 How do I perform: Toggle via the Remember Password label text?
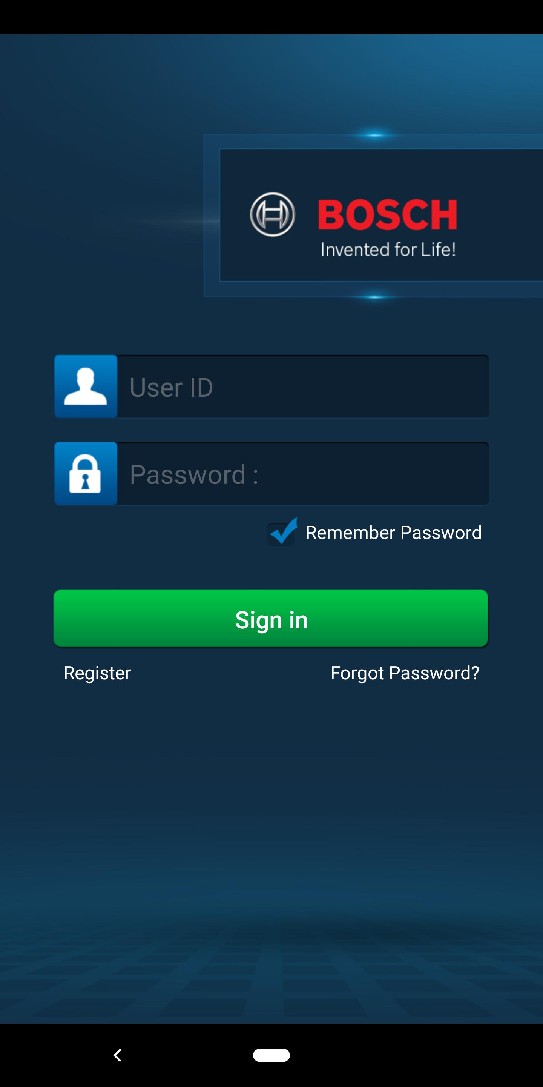pos(393,533)
